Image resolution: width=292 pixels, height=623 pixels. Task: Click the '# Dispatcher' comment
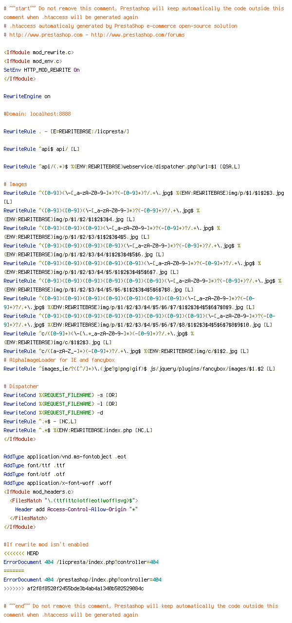21,386
